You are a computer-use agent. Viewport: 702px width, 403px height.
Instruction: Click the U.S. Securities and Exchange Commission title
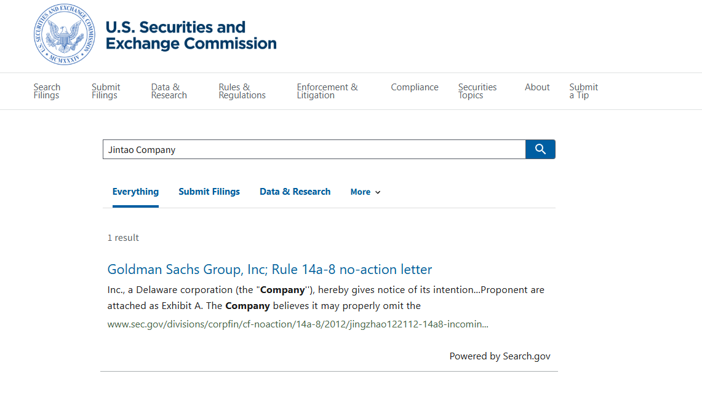191,36
